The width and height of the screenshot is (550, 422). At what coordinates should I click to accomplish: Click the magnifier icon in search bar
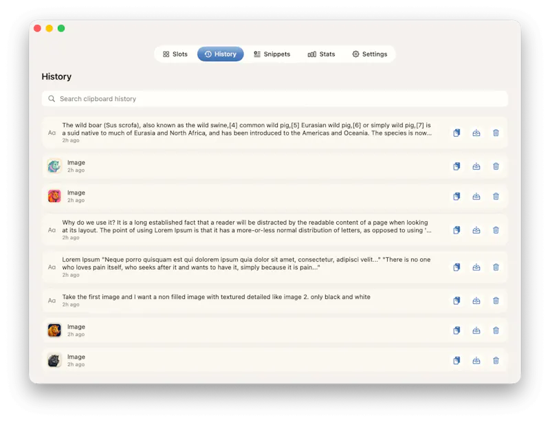52,98
